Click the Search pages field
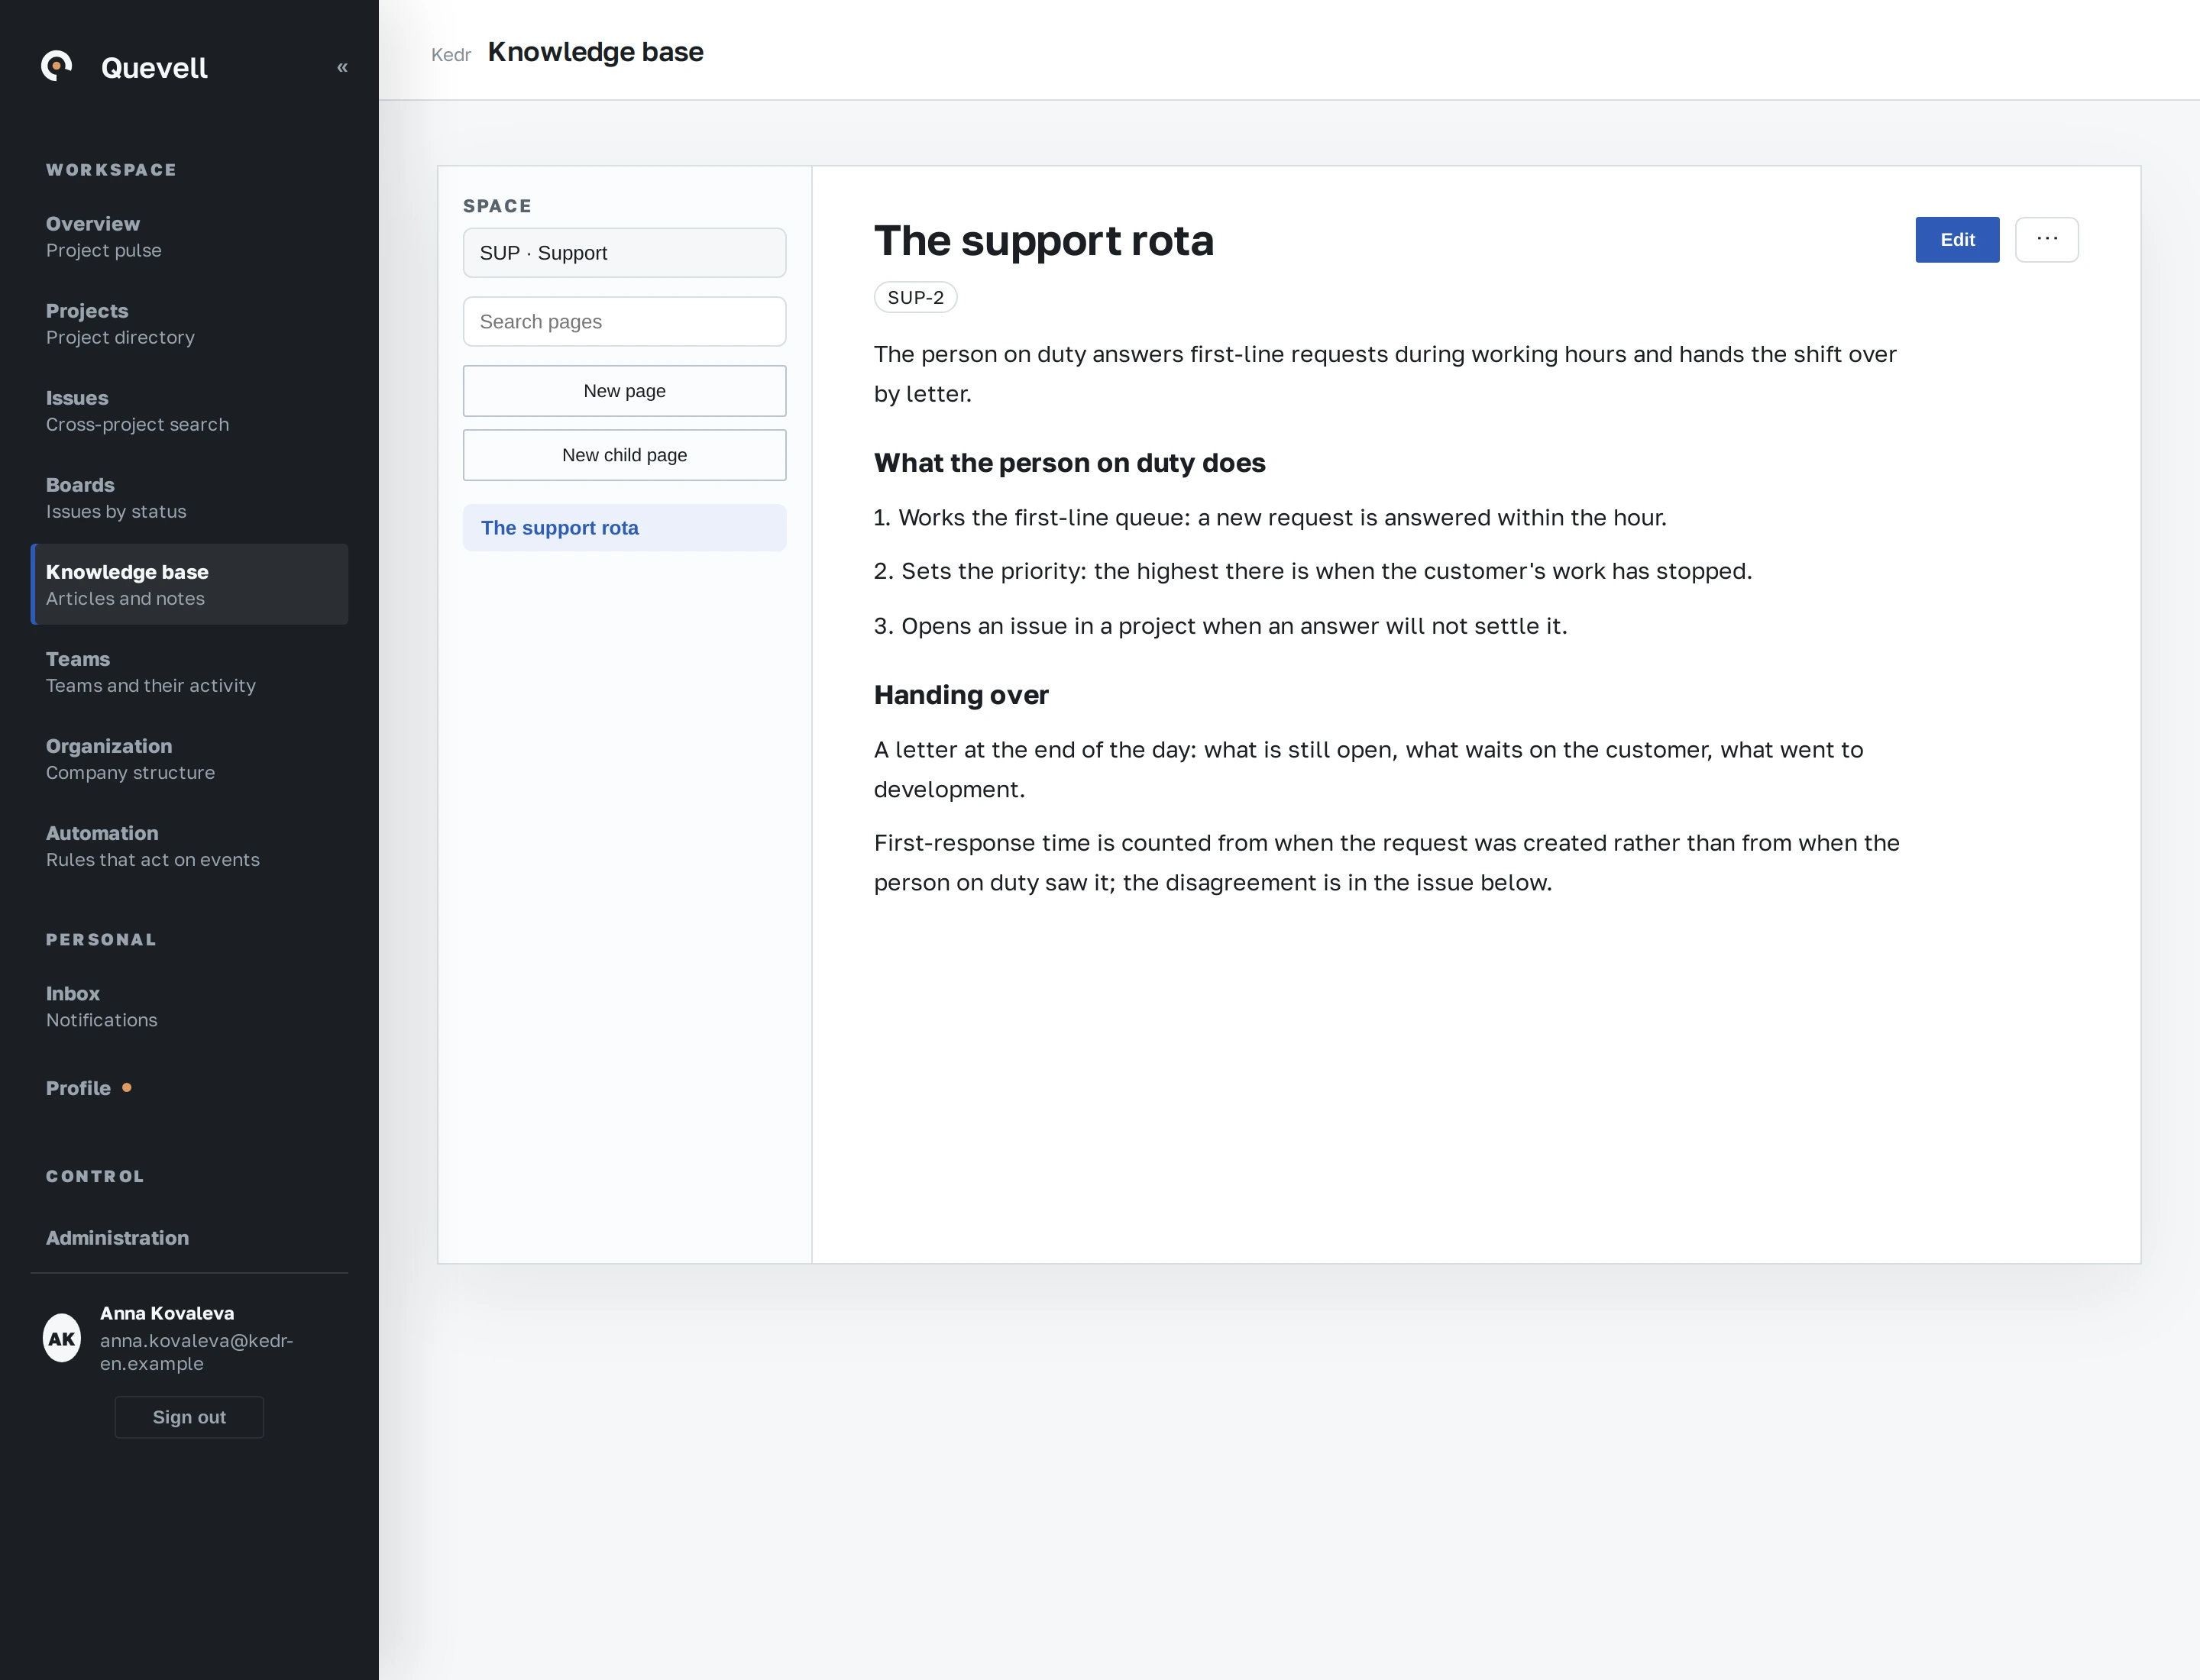The width and height of the screenshot is (2200, 1680). pos(624,322)
